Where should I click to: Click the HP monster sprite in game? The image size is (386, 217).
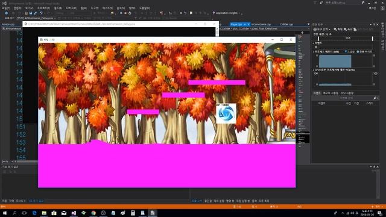click(226, 113)
